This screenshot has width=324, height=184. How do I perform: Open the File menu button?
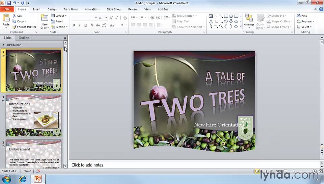pyautogui.click(x=7, y=9)
